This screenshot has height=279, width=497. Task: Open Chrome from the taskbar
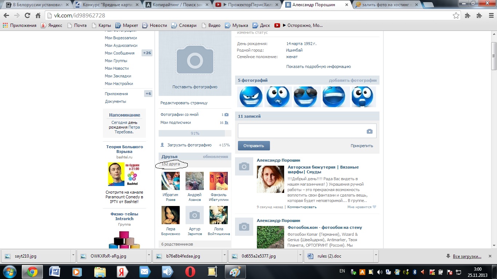tap(32, 272)
